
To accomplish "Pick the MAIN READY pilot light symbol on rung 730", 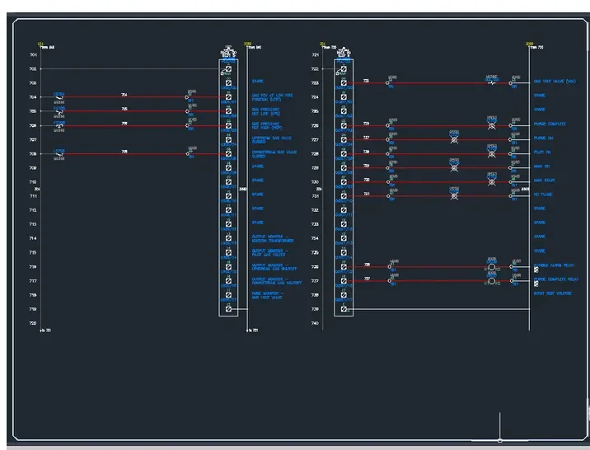I will pyautogui.click(x=491, y=182).
